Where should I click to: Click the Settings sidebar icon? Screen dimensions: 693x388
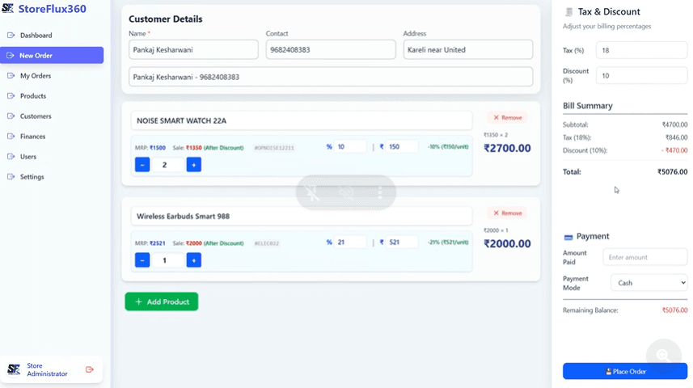coord(11,177)
